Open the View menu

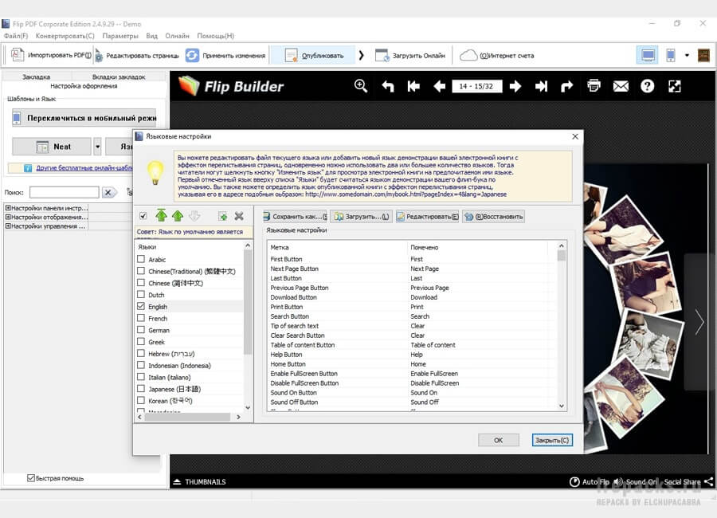pos(152,36)
